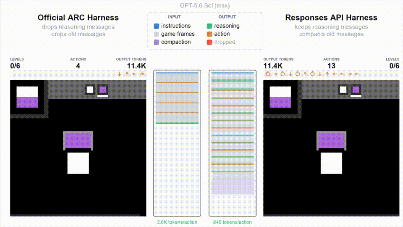Click the Official ARC Harness 11.4K output tokens value
This screenshot has width=403, height=227.
[136, 66]
